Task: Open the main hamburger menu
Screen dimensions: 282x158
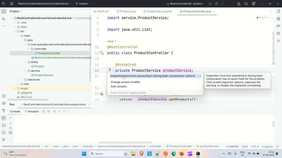Action: 12,4
